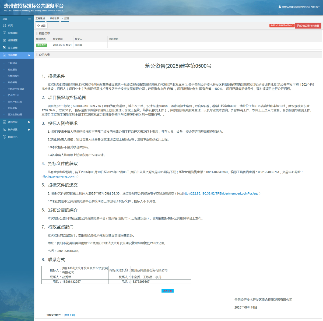Open 已发公告处理 submenu item

click(x=15, y=114)
